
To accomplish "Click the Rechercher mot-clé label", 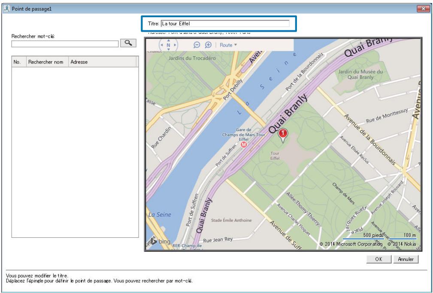I will (x=33, y=36).
